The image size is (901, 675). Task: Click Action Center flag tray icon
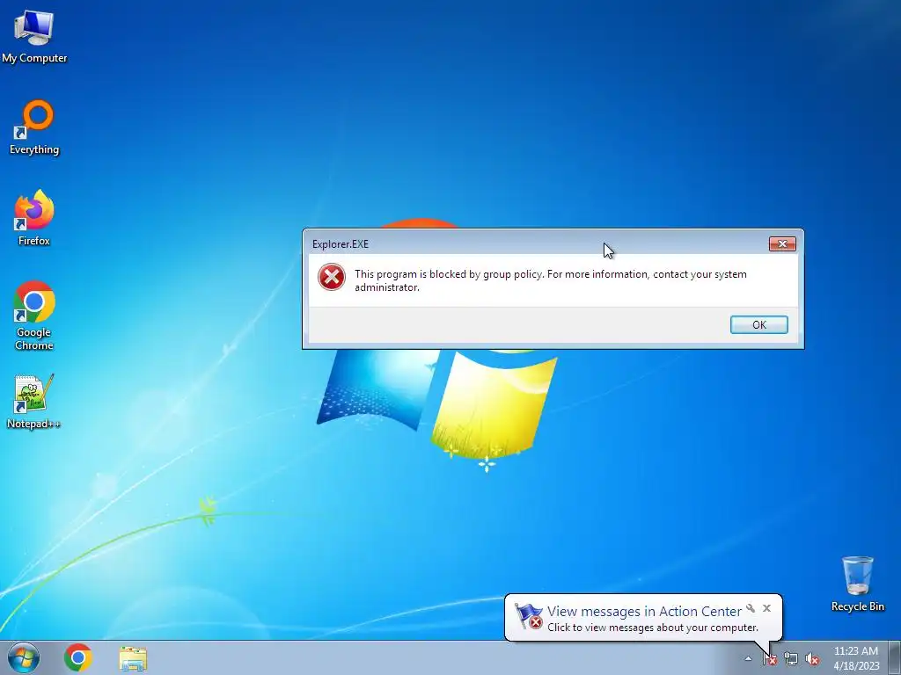769,659
